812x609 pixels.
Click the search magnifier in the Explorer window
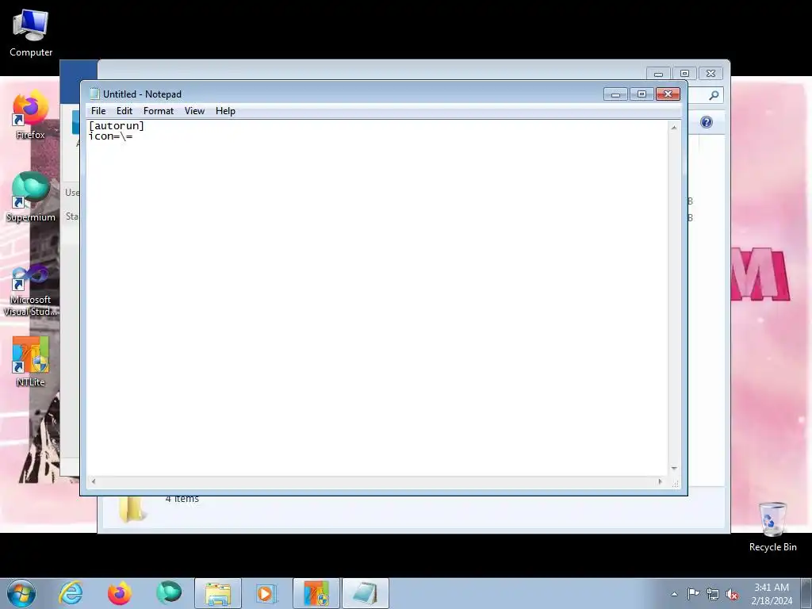click(714, 95)
